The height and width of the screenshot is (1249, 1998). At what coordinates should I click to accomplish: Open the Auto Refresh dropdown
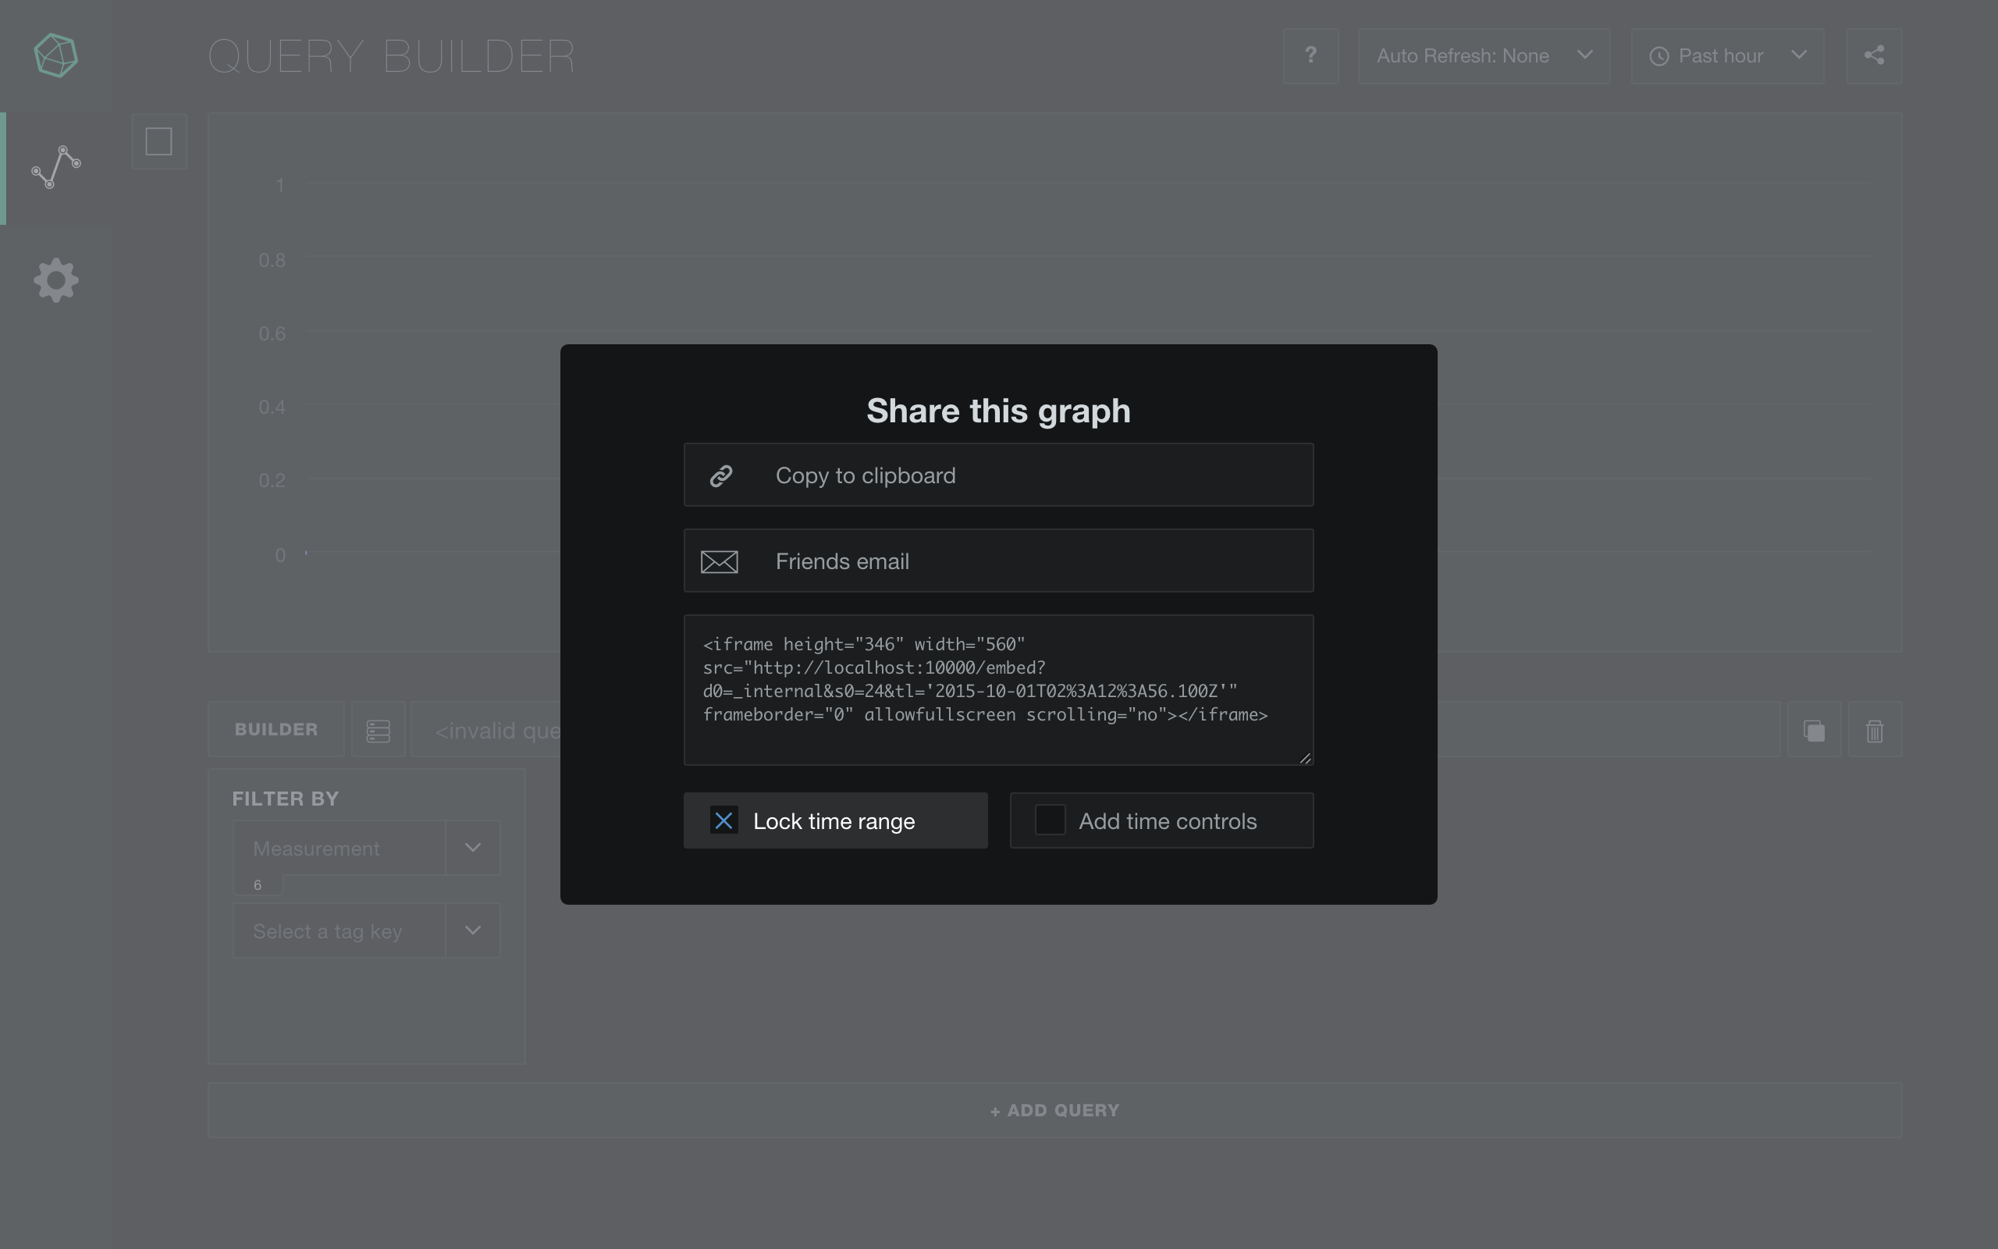point(1484,55)
